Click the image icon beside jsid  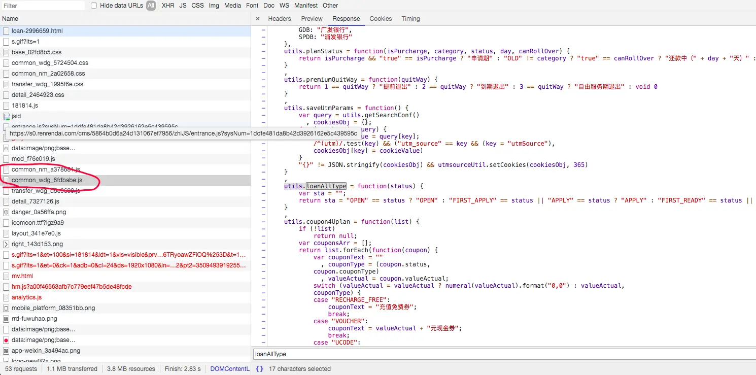(x=6, y=116)
